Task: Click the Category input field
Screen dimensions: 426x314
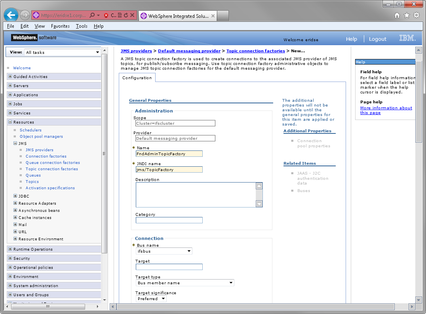Action: point(169,220)
